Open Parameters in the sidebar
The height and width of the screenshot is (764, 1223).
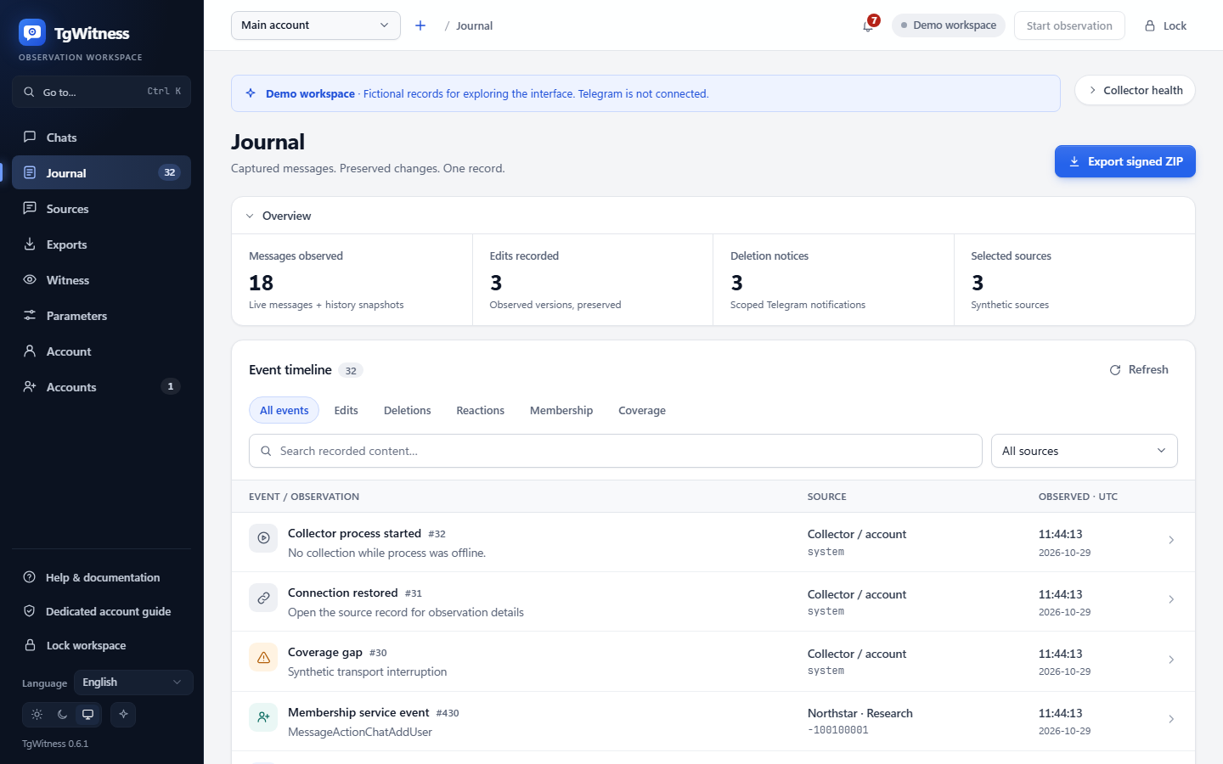[x=101, y=315]
